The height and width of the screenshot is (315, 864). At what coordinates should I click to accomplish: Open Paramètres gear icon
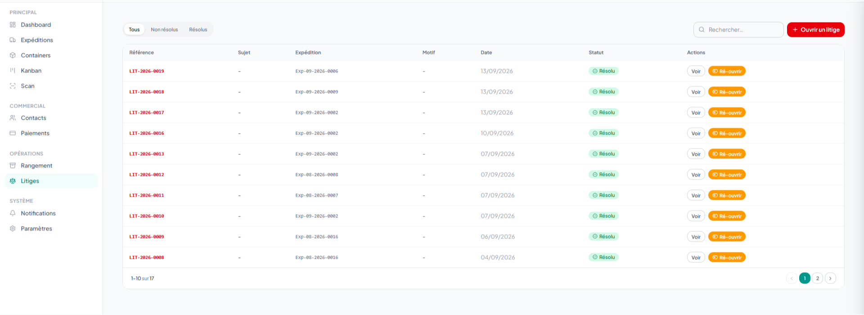13,229
